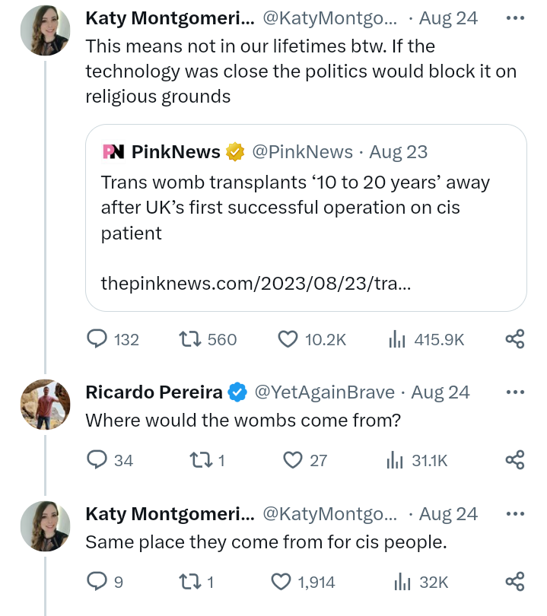
Task: Reply to Katy's bottom tweet with 9 replies
Action: click(97, 582)
